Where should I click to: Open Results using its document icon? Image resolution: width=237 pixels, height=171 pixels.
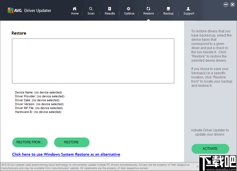pyautogui.click(x=110, y=9)
